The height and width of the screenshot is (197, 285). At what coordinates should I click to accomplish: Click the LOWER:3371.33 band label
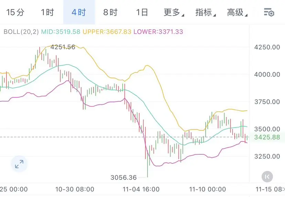pos(158,32)
